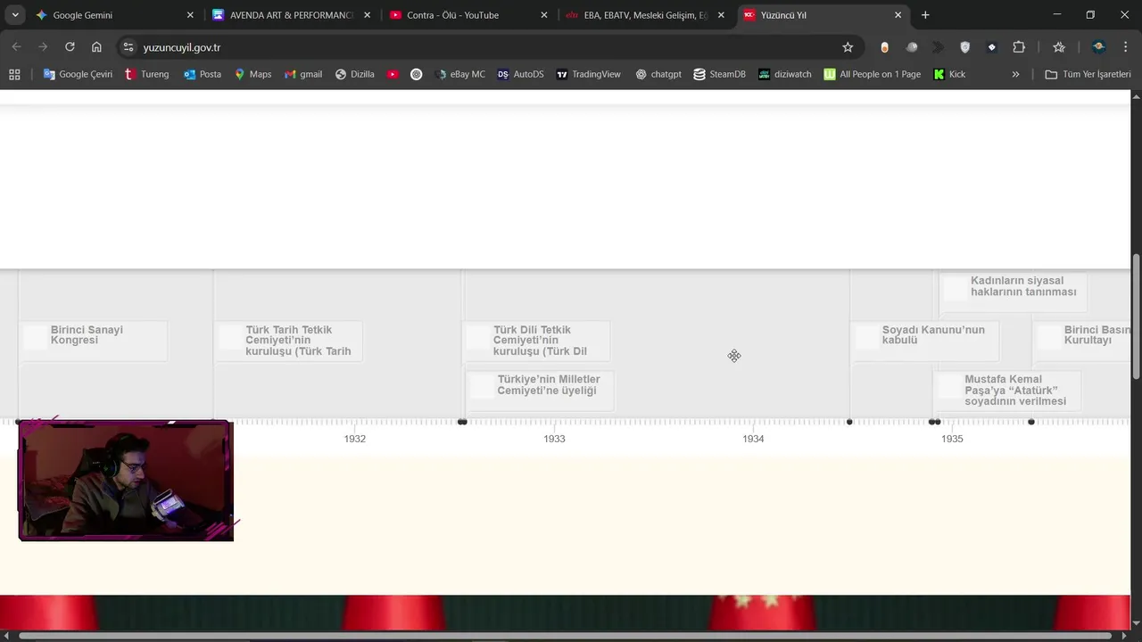
Task: Open the diziwatch bookmark
Action: tap(785, 74)
